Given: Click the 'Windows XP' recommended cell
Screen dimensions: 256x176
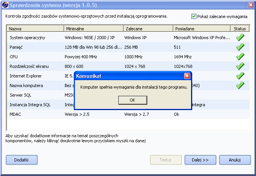Looking at the screenshot, I should pyautogui.click(x=135, y=38).
